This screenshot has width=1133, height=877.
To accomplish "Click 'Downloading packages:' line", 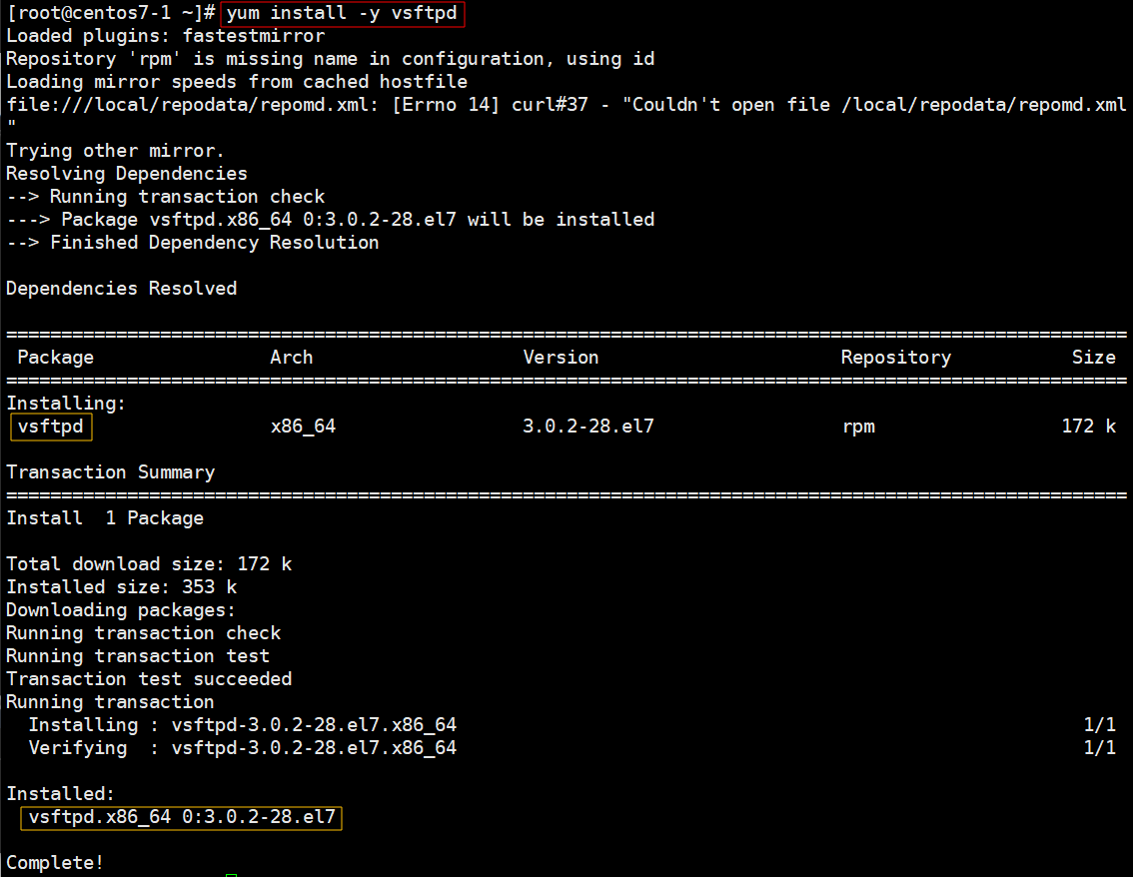I will click(121, 610).
